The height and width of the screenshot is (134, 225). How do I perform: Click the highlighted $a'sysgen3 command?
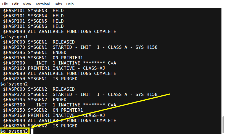[x=14, y=131]
